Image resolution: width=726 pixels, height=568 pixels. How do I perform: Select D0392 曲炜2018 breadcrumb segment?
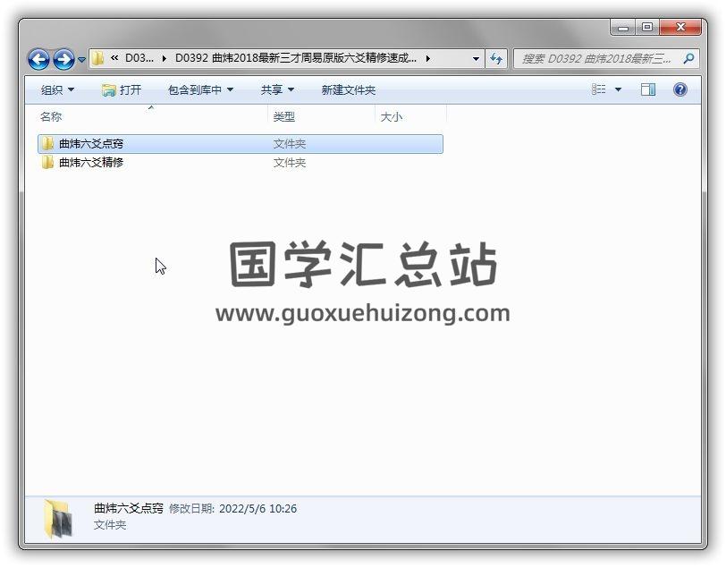295,58
